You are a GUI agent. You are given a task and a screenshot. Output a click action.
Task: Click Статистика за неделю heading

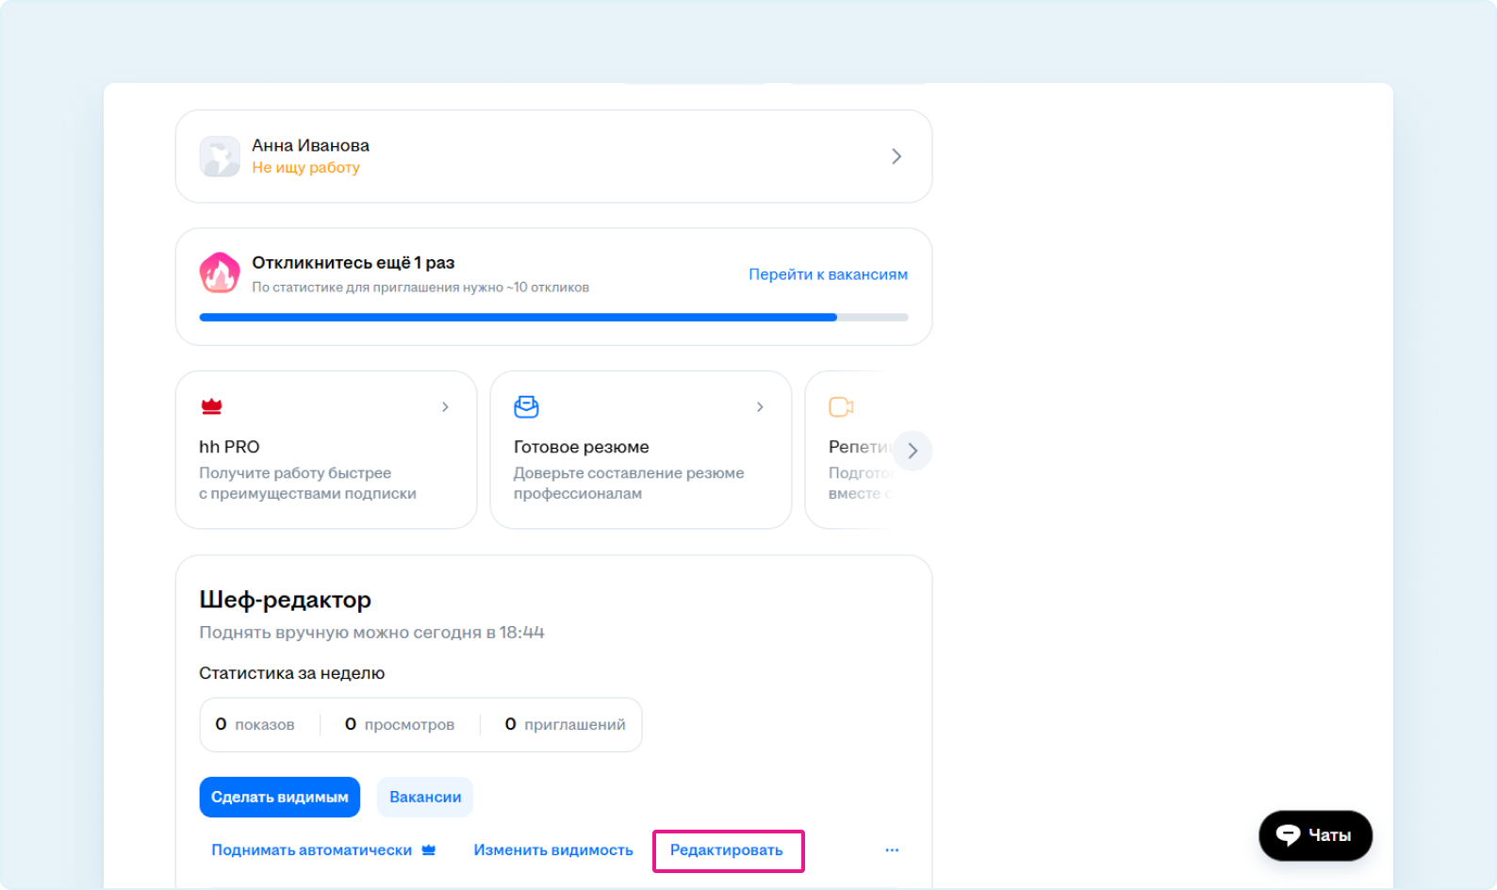click(x=291, y=673)
